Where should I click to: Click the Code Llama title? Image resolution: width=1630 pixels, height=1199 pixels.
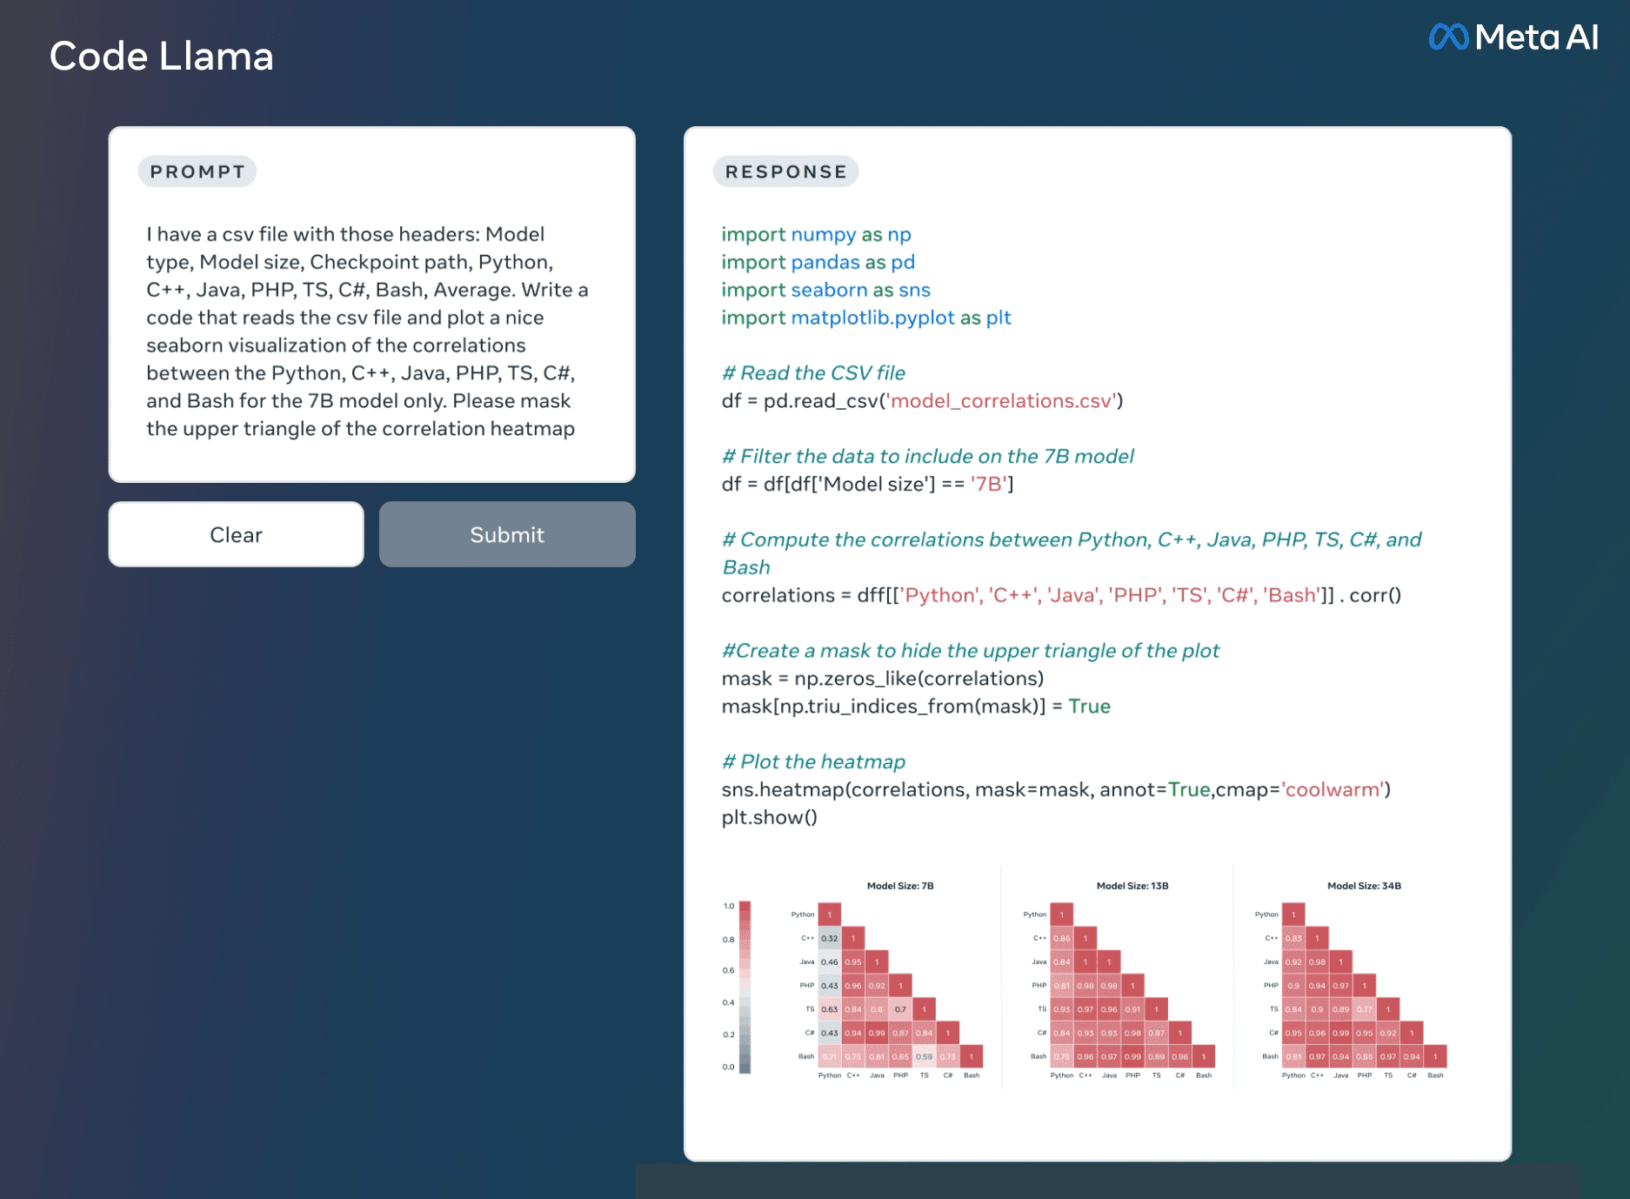point(162,57)
